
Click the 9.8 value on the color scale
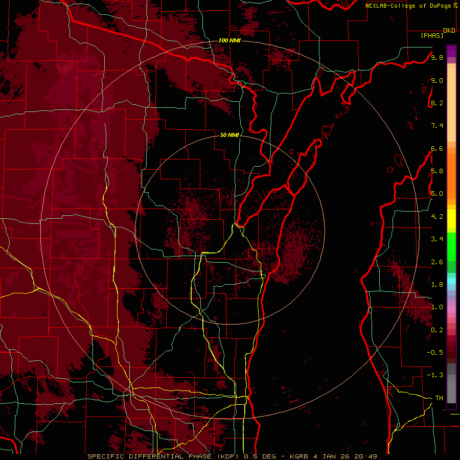[x=437, y=57]
